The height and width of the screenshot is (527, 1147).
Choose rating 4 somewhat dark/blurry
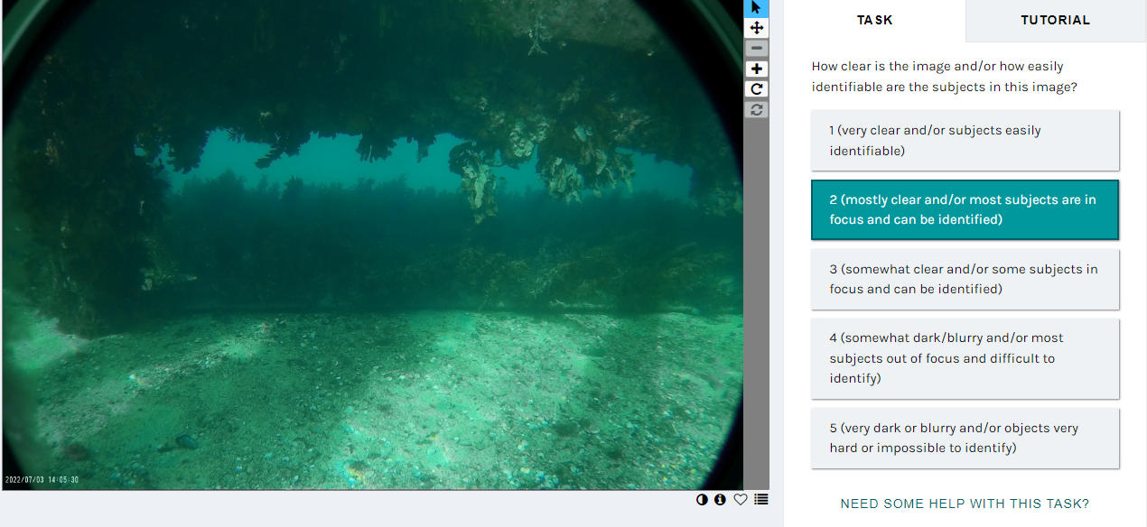point(965,358)
